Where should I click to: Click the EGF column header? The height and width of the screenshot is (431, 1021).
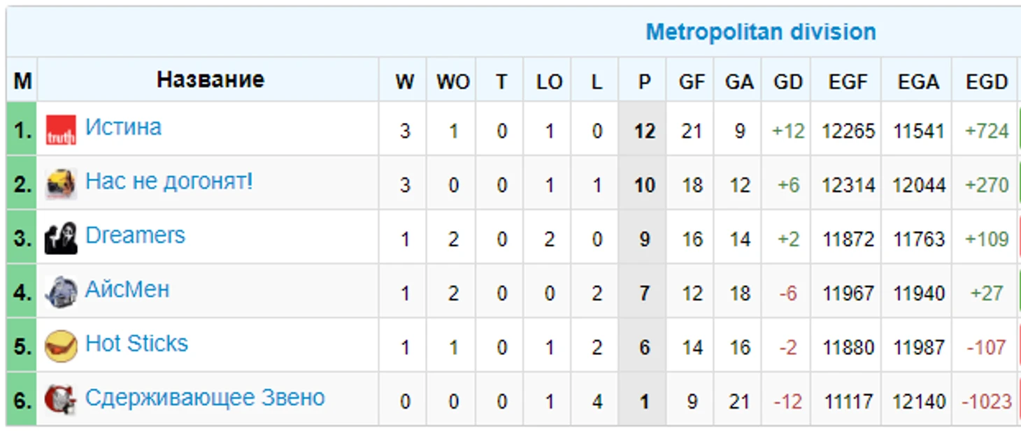848,80
